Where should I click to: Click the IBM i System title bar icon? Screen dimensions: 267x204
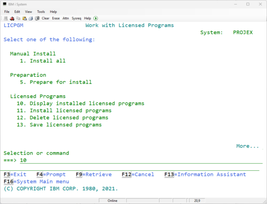click(5, 4)
